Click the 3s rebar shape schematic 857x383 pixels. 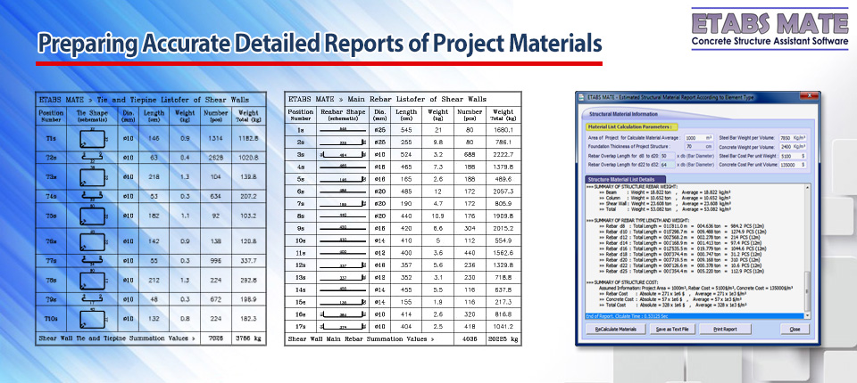[x=343, y=154]
